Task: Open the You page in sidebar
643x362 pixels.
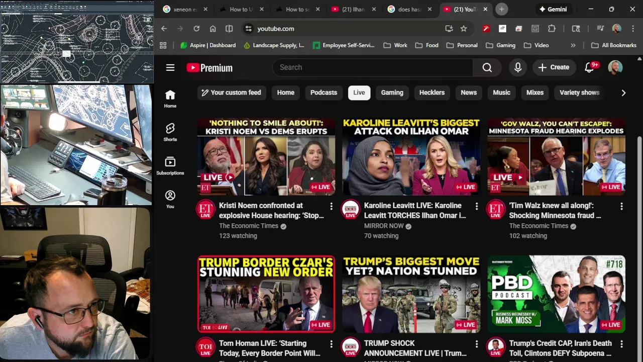Action: pyautogui.click(x=170, y=199)
